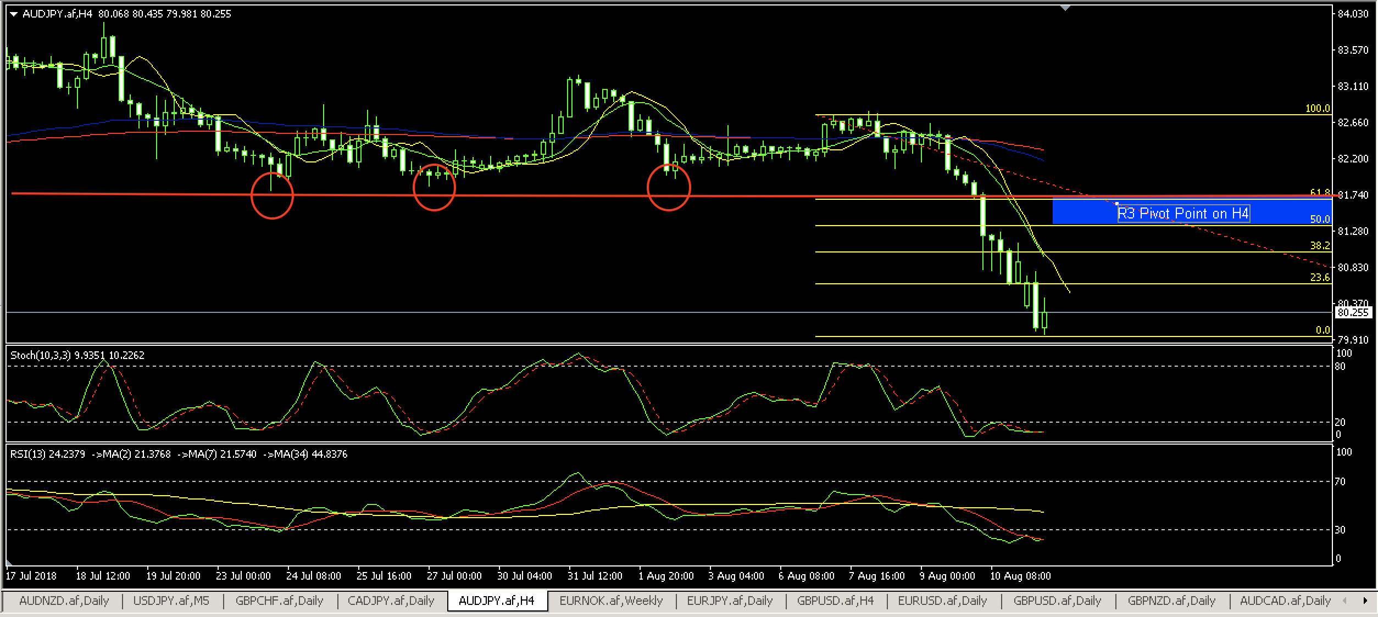Click the 100.0 Fibonacci level label
The image size is (1378, 617).
click(1318, 108)
